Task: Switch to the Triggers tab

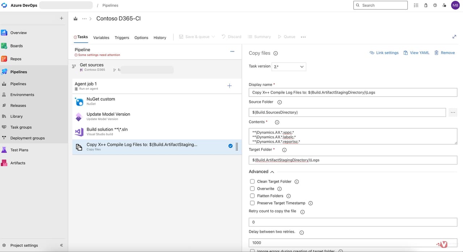Action: [x=122, y=38]
